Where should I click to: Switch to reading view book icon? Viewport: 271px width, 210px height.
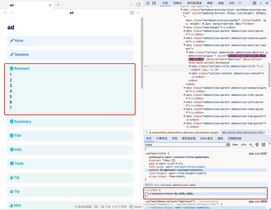coord(132,13)
